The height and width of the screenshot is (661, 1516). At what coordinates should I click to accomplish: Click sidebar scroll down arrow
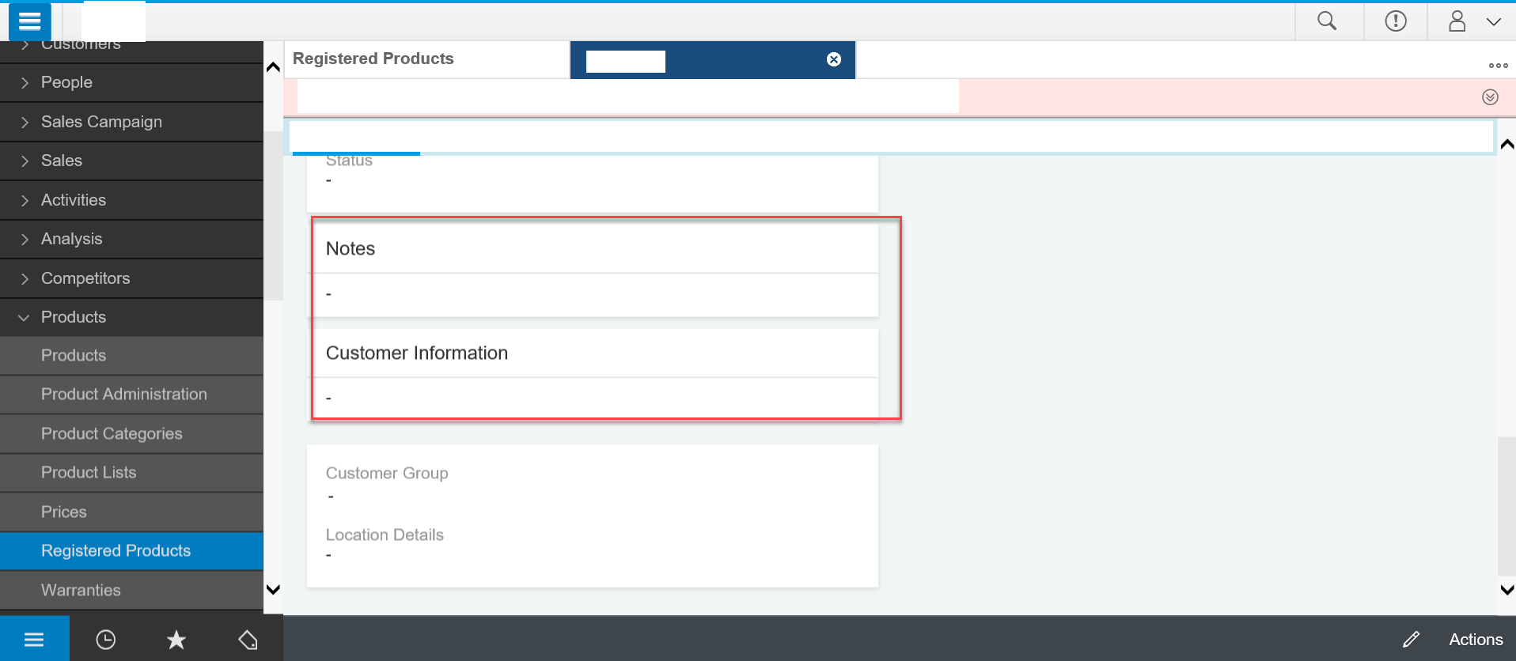(273, 590)
